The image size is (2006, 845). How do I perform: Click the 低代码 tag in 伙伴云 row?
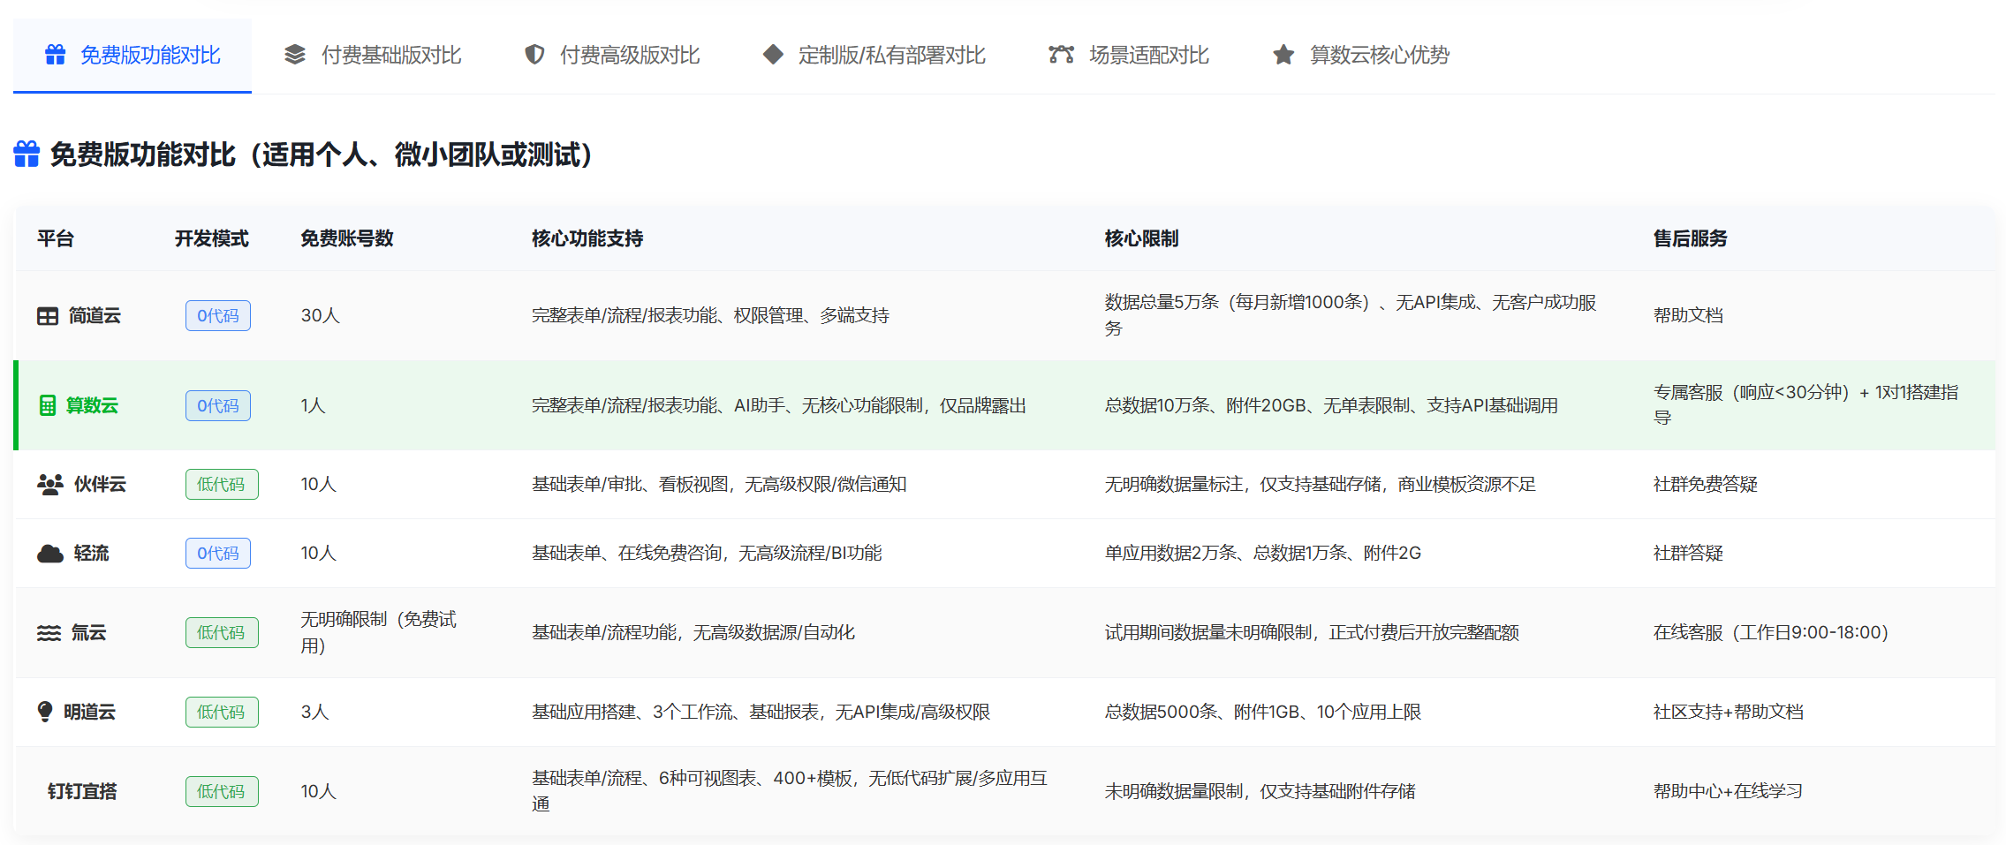[222, 485]
